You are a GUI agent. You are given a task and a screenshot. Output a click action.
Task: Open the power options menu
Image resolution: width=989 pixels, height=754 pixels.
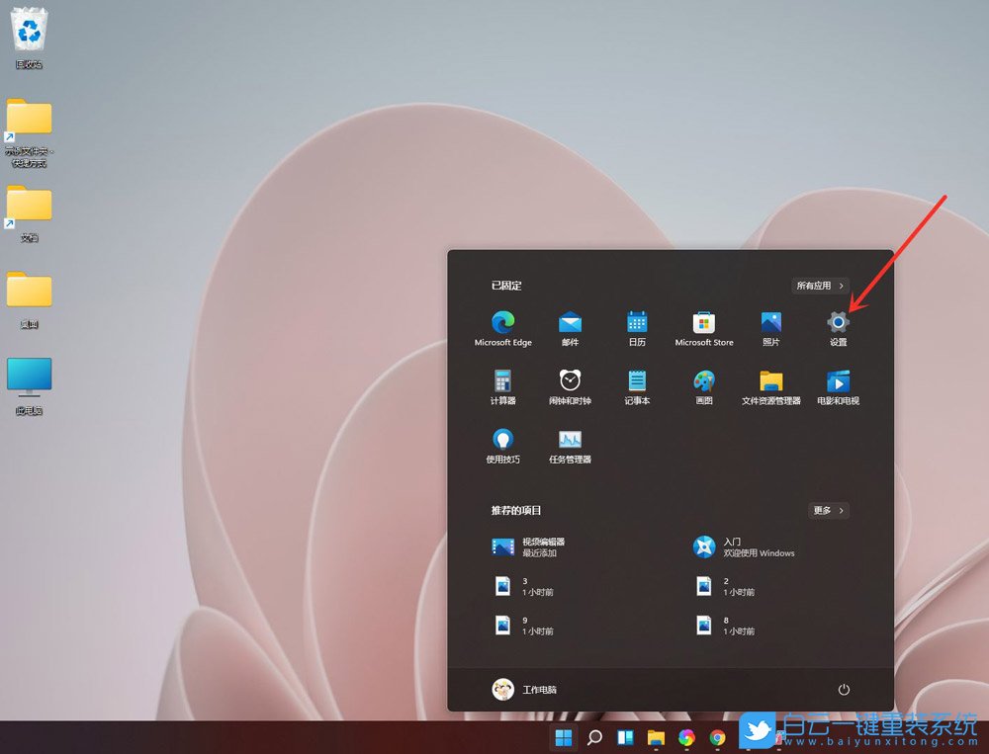click(843, 690)
